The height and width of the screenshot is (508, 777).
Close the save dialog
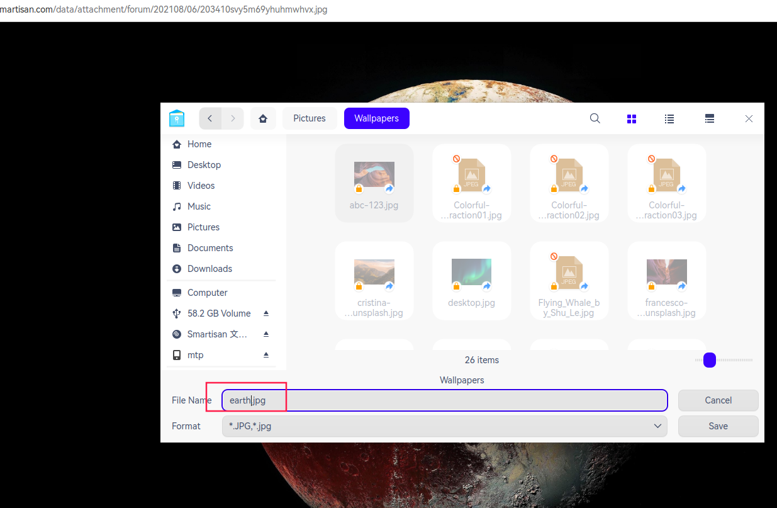749,118
